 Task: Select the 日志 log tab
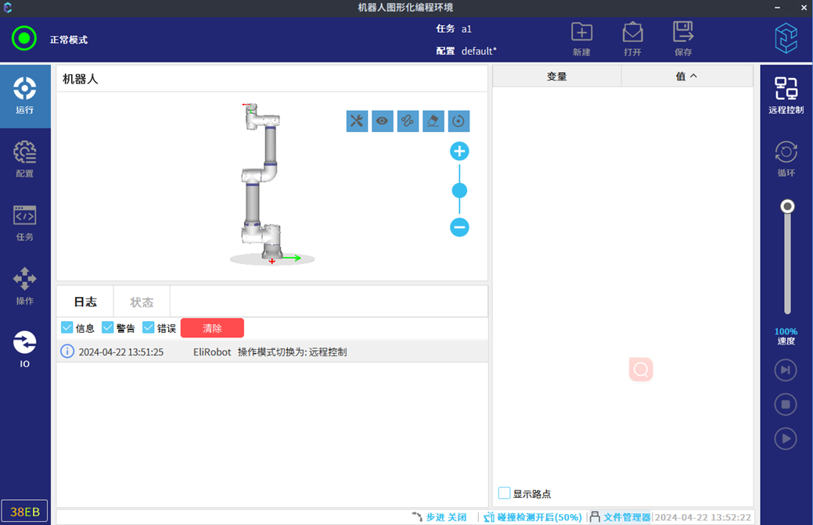point(85,302)
